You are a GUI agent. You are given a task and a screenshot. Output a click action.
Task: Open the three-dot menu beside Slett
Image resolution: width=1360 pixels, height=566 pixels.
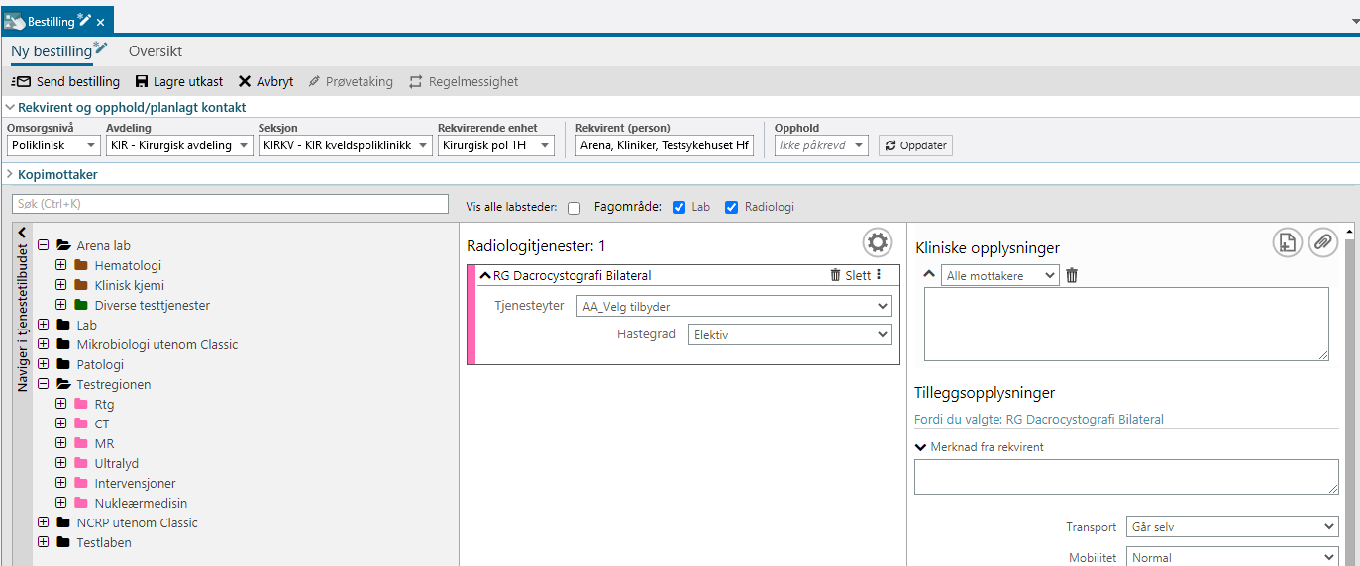click(x=879, y=275)
